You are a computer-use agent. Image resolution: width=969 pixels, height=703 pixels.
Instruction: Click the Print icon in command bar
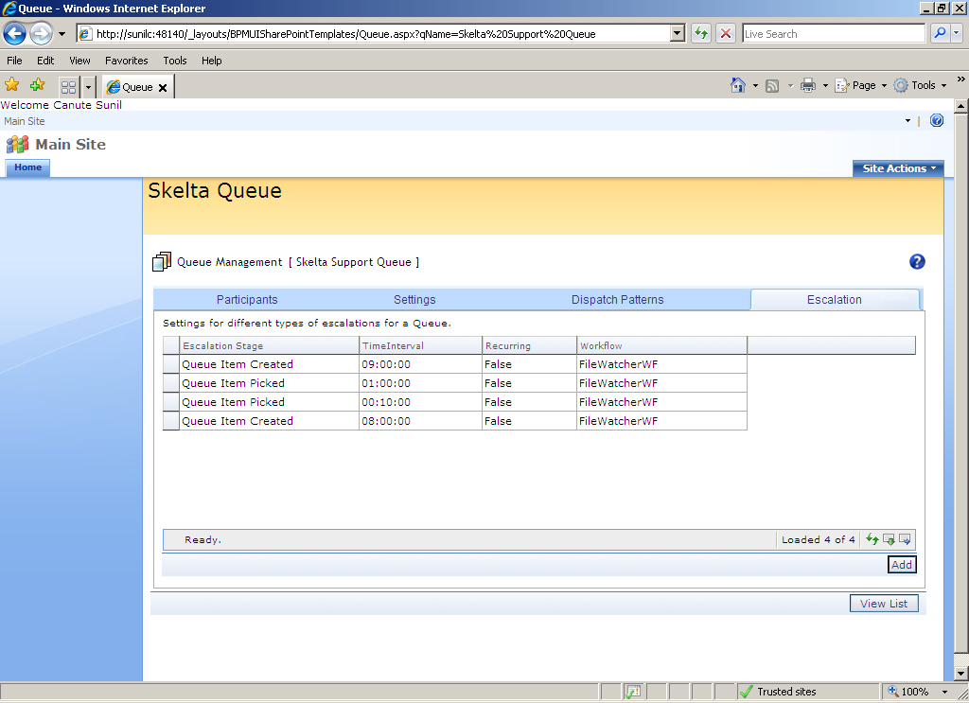pos(807,85)
